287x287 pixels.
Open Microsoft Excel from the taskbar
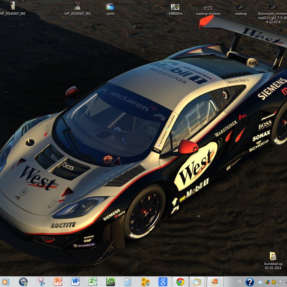point(92,282)
